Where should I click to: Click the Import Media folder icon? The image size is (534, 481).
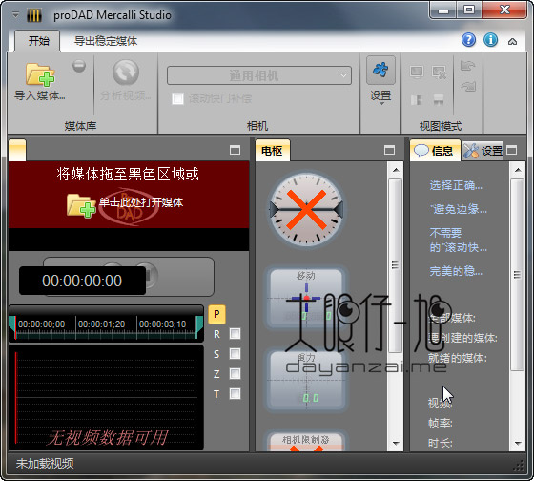click(40, 74)
